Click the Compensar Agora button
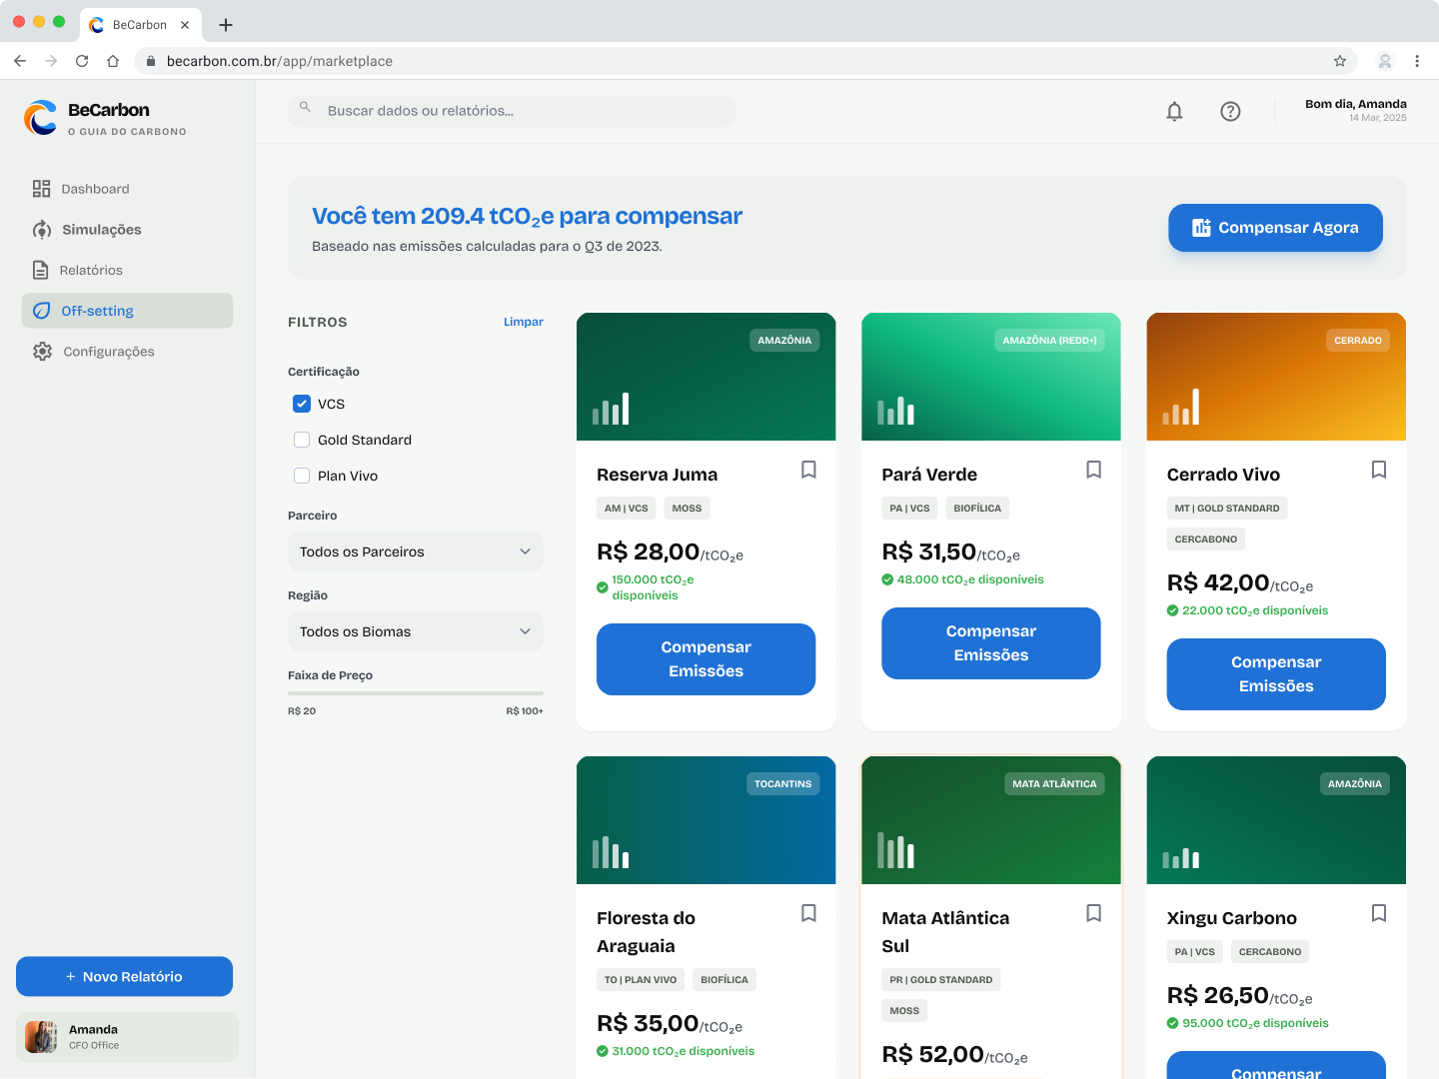Image resolution: width=1439 pixels, height=1079 pixels. click(x=1275, y=228)
